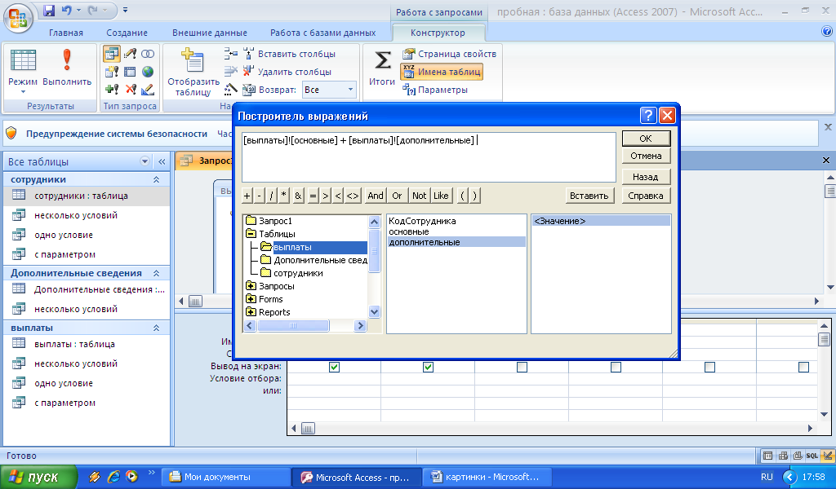Image resolution: width=836 pixels, height=489 pixels.
Task: Insert the Like operator button
Action: [441, 196]
